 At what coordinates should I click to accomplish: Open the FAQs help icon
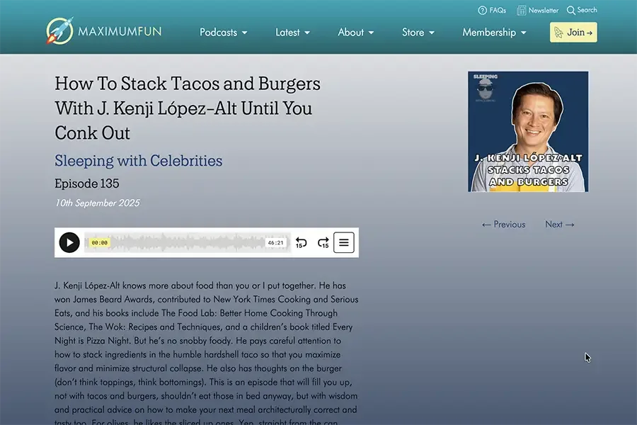(x=482, y=11)
